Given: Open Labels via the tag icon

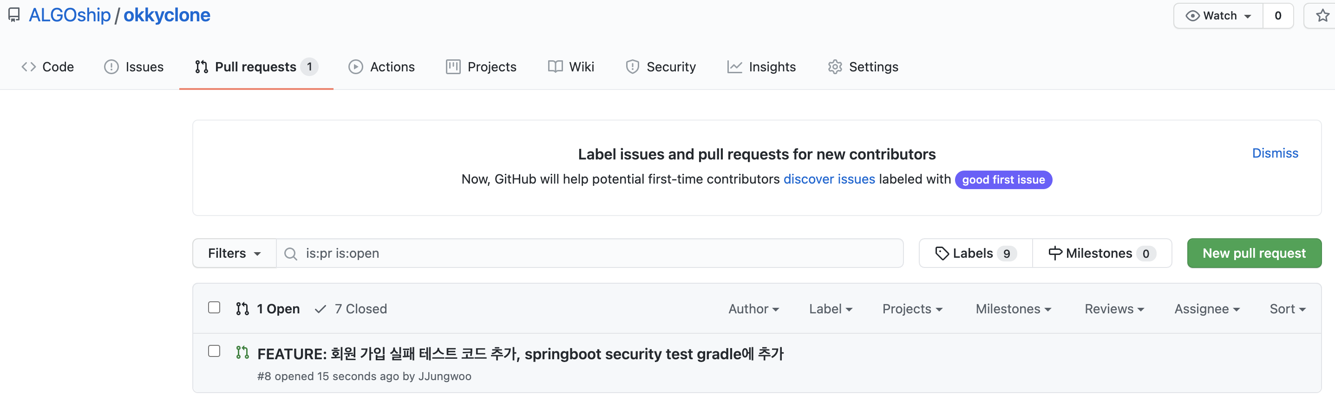Looking at the screenshot, I should [942, 254].
